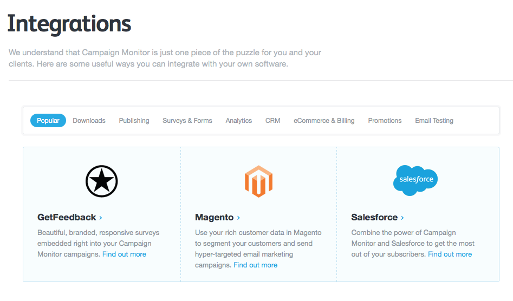Screen dimensions: 513x301
Task: Click the Salesforce cloud logo
Action: [x=415, y=180]
